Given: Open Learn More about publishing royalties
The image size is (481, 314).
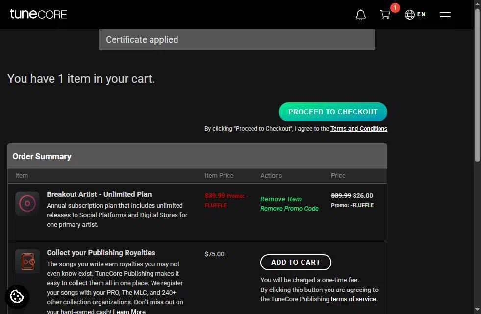Looking at the screenshot, I should [129, 311].
